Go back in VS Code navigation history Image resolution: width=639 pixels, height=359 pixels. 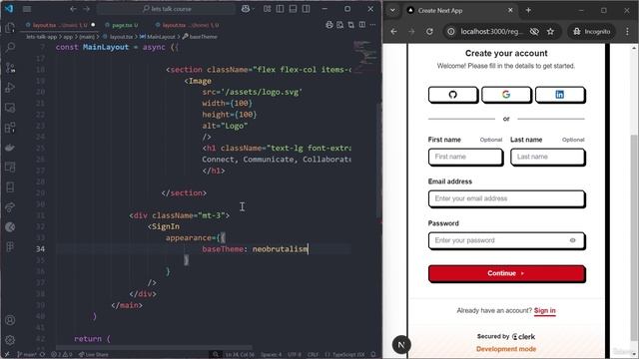tap(73, 9)
